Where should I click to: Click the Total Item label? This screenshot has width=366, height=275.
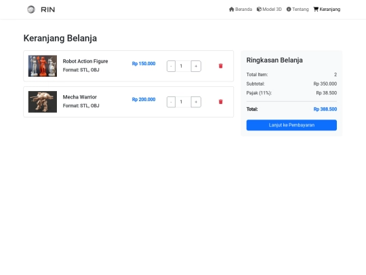[x=257, y=75]
